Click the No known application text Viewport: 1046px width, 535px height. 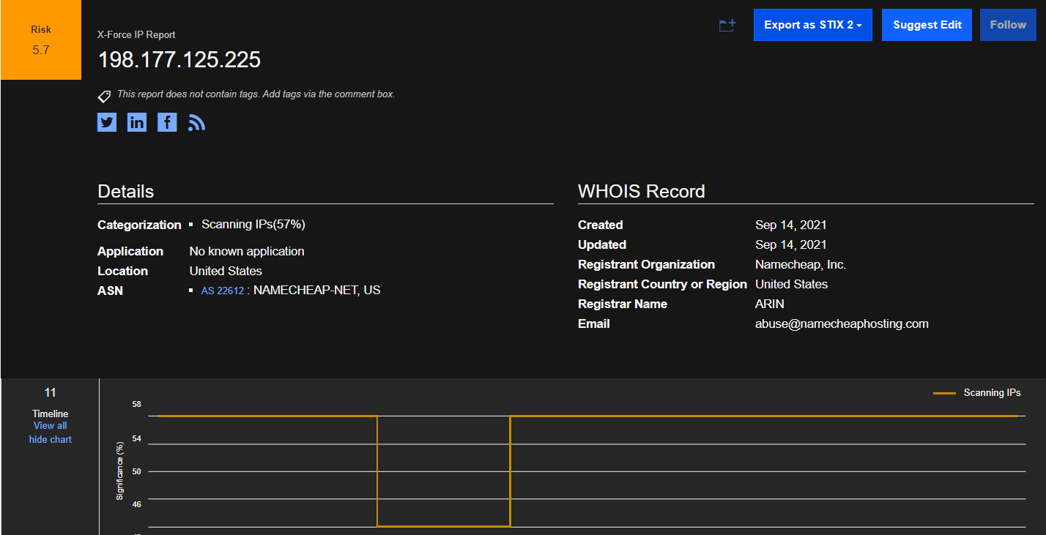click(247, 251)
